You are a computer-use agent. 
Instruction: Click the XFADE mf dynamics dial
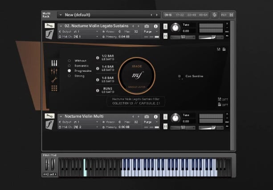click(137, 76)
